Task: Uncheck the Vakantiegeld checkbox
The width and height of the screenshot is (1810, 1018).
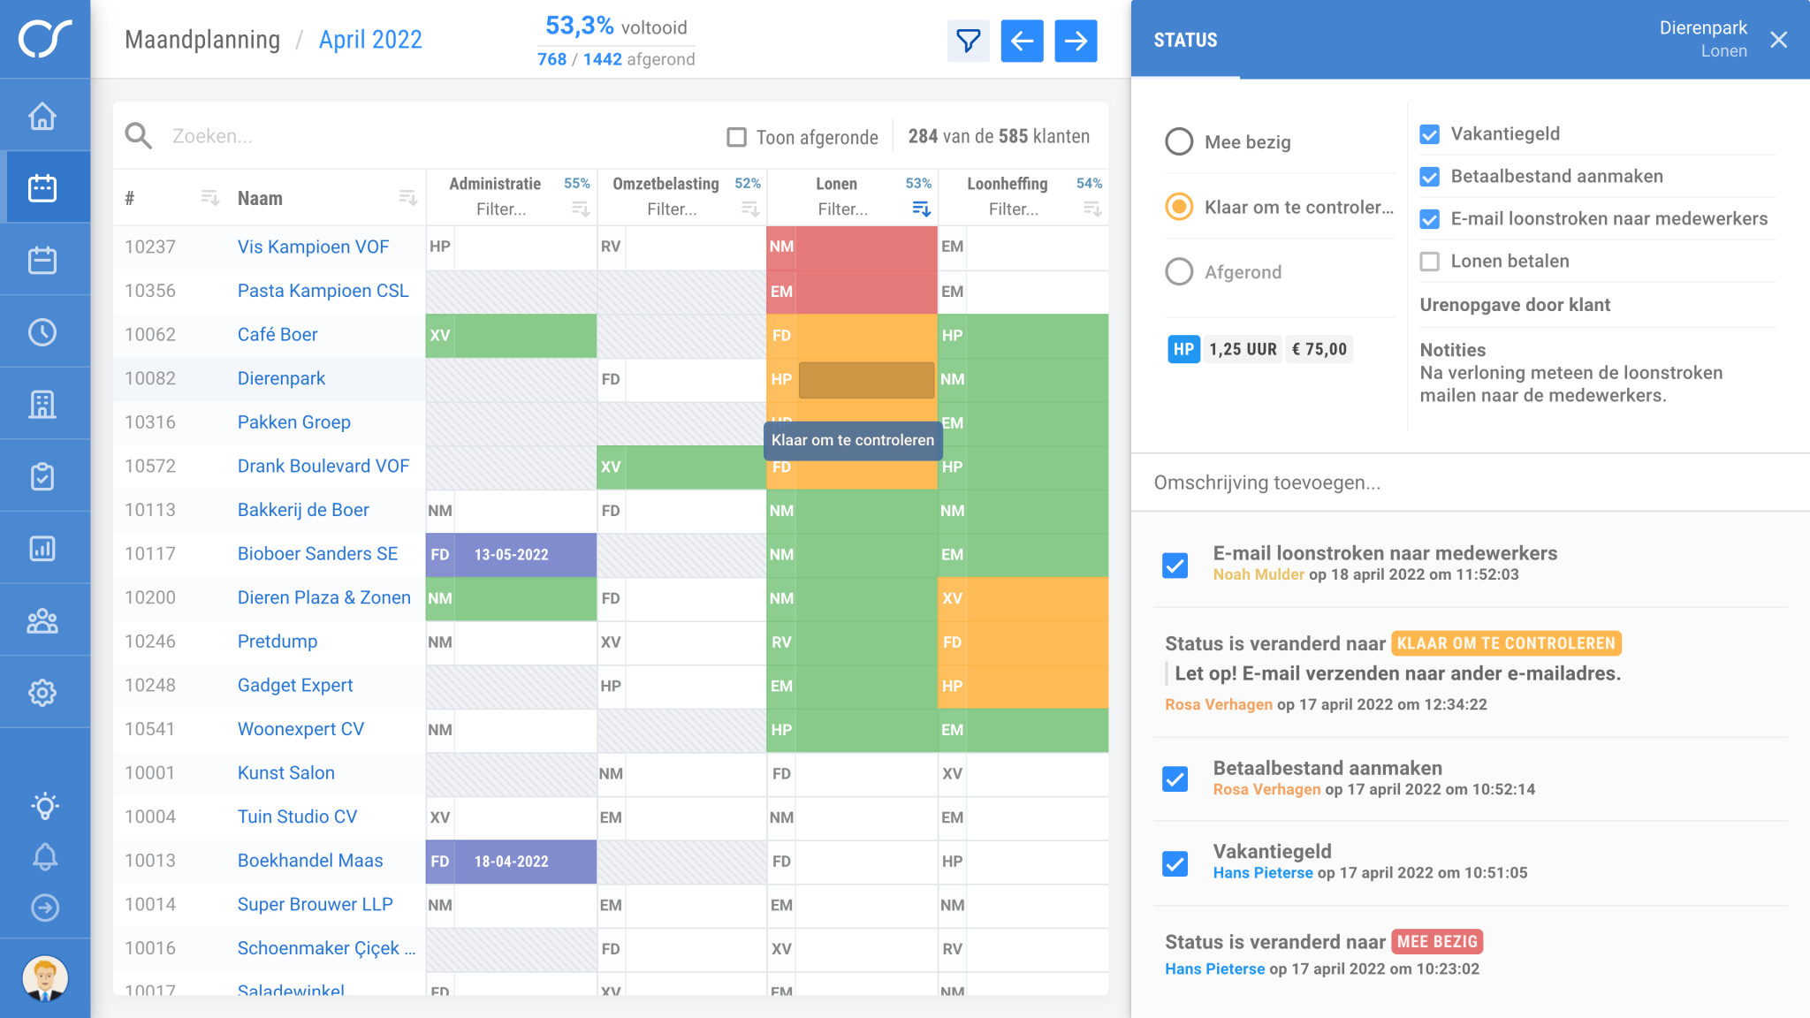Action: coord(1429,134)
